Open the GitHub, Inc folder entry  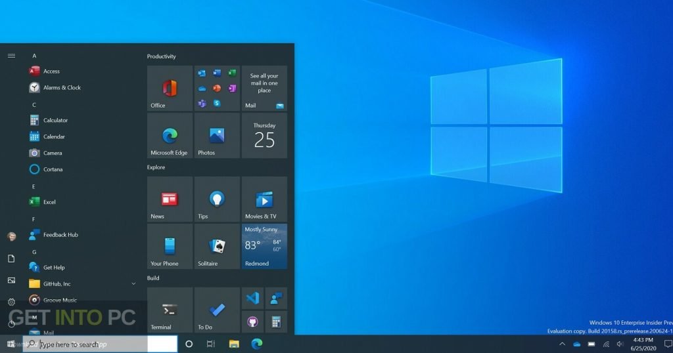pyautogui.click(x=81, y=283)
